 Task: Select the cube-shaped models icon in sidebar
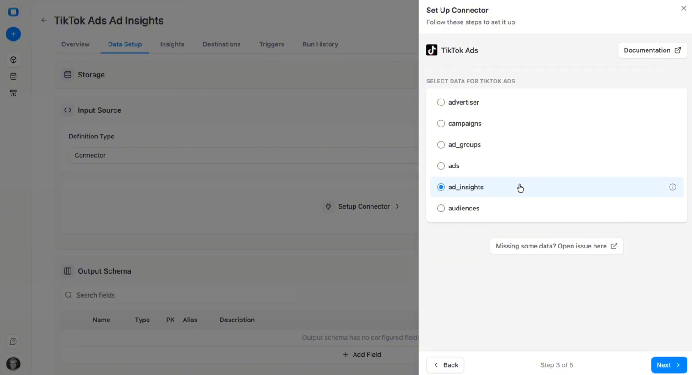tap(13, 60)
